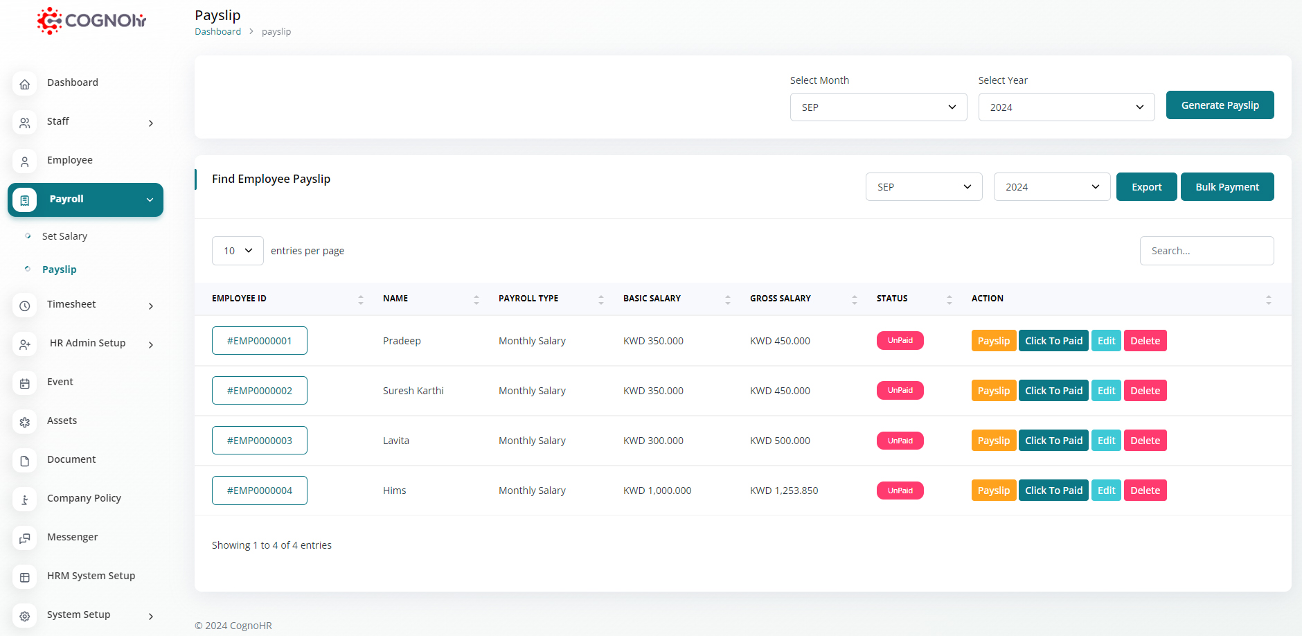Viewport: 1302px width, 636px height.
Task: Click the Event calendar icon
Action: pyautogui.click(x=25, y=383)
